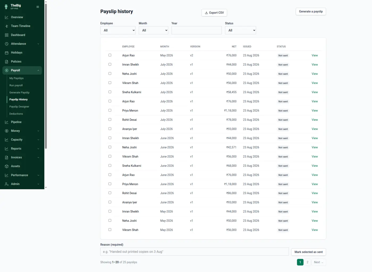This screenshot has width=372, height=272.
Task: Click Mark selected as sent button
Action: pos(308,252)
